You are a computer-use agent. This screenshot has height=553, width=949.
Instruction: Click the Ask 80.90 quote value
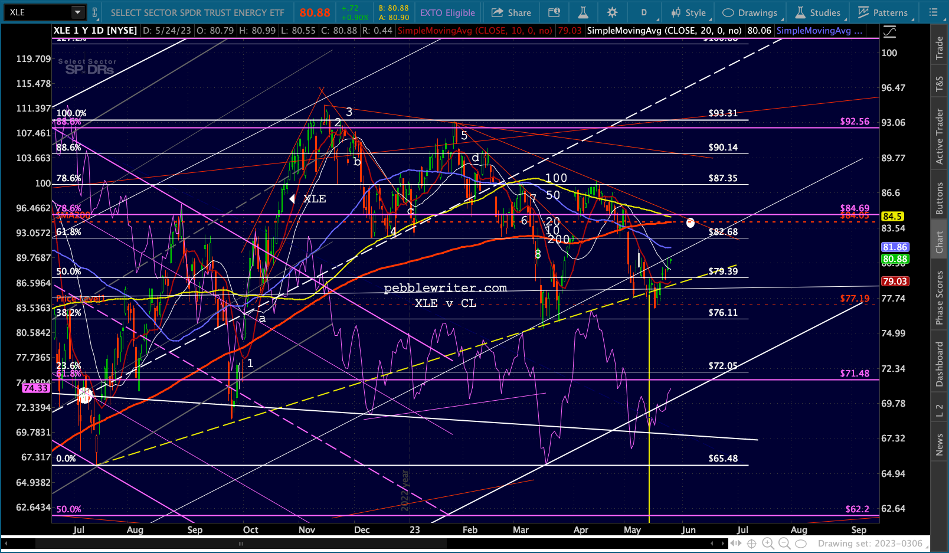pos(394,17)
